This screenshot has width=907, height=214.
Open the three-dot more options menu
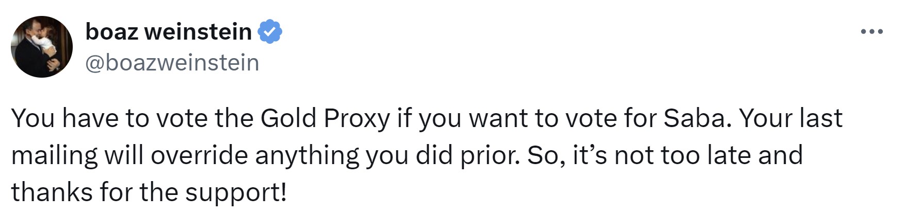tap(872, 32)
